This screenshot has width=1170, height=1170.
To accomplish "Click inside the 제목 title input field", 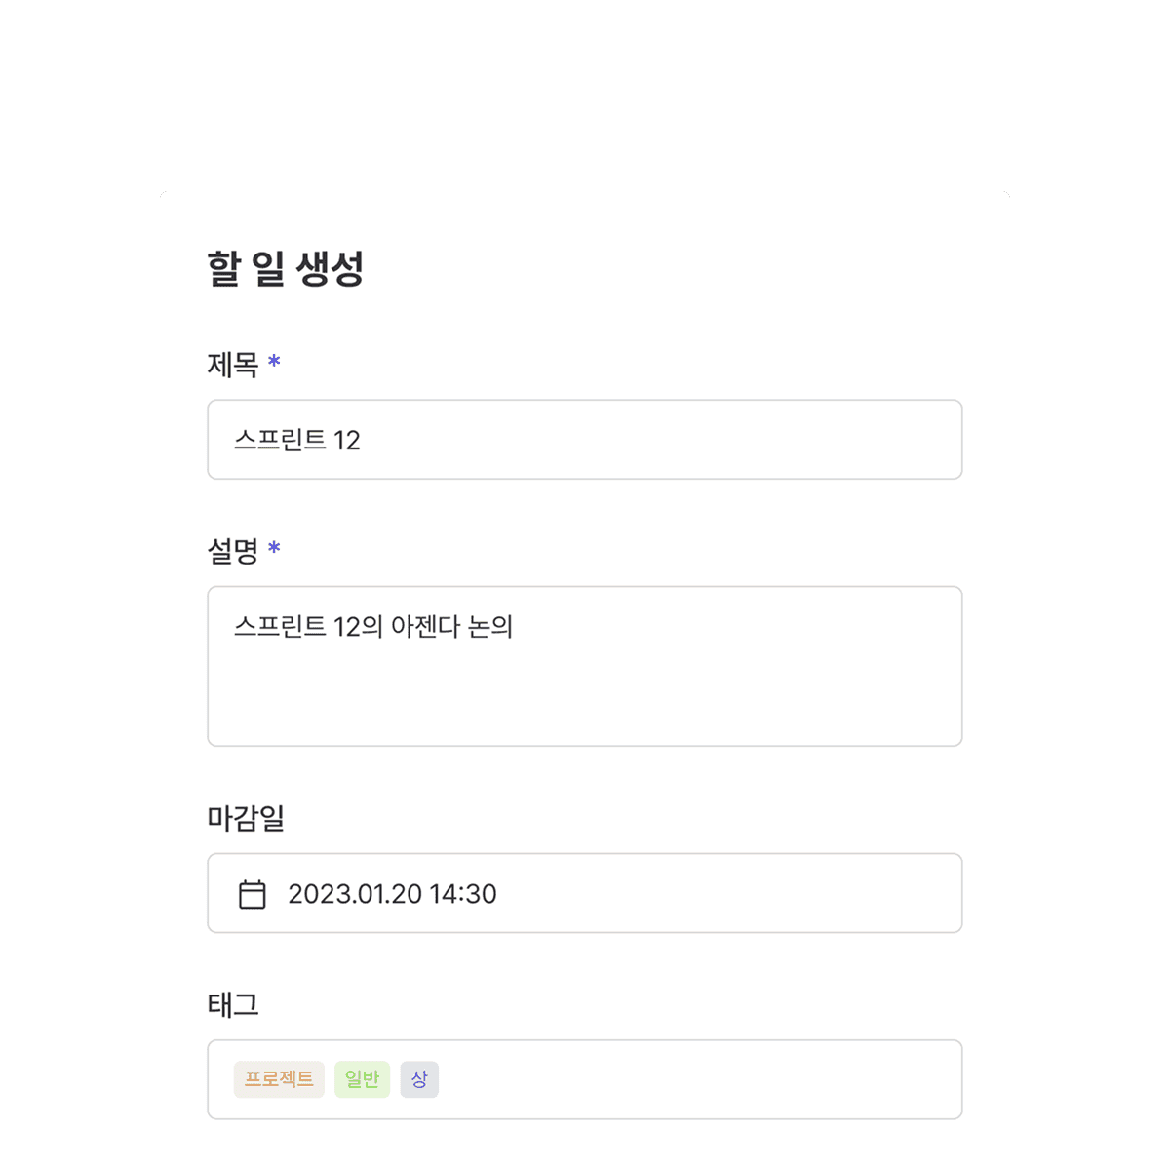I will [585, 440].
